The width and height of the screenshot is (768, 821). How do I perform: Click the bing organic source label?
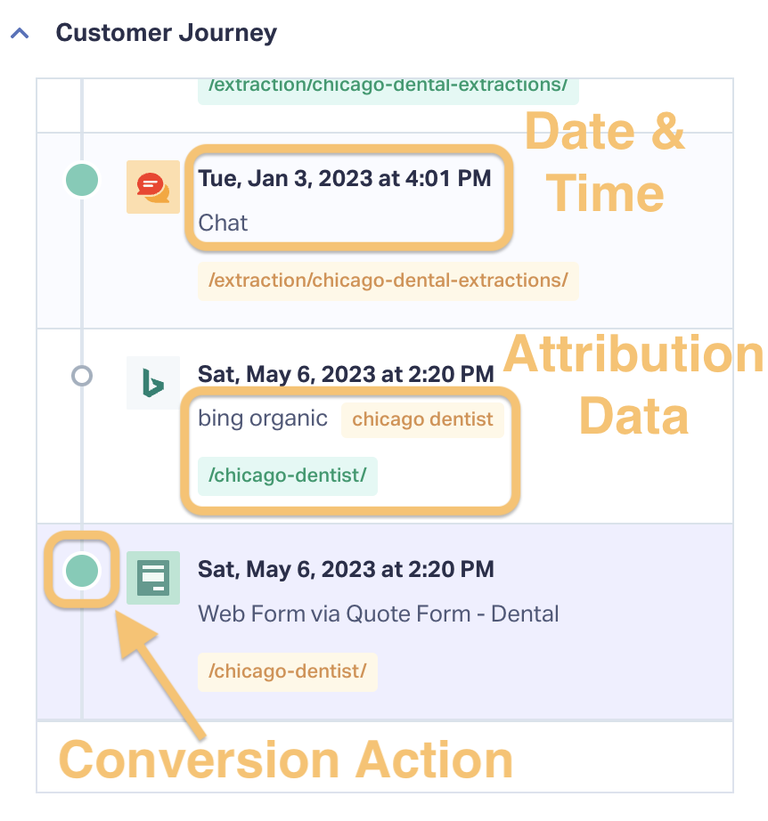263,419
